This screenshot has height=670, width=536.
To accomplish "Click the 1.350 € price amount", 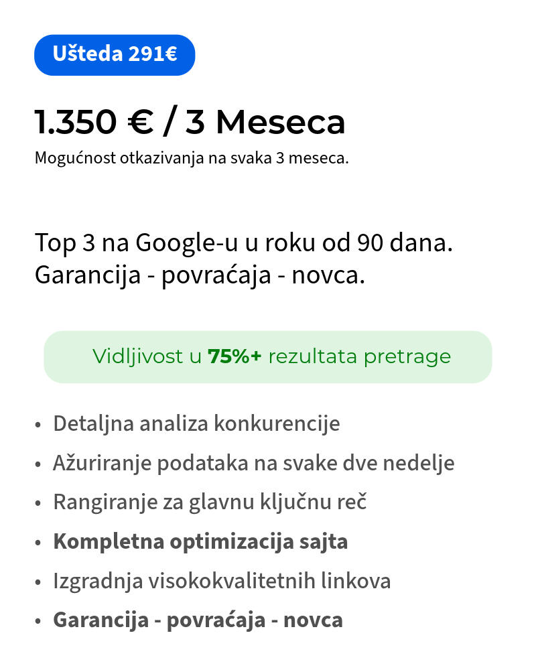I will [x=94, y=122].
